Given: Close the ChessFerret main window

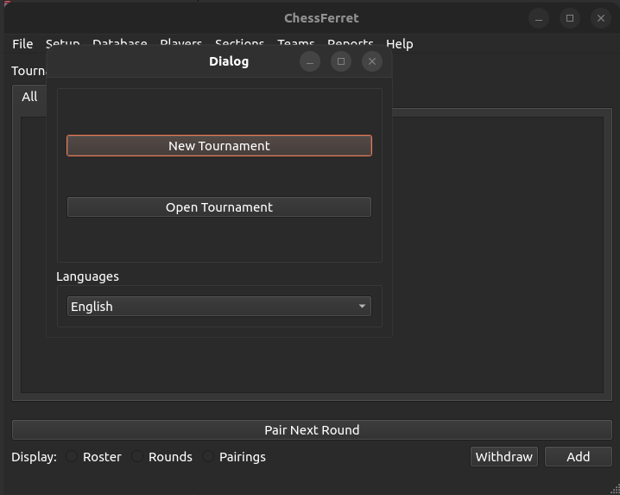Looking at the screenshot, I should pos(601,18).
